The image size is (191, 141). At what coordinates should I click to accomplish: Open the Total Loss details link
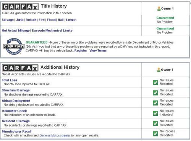(10, 80)
